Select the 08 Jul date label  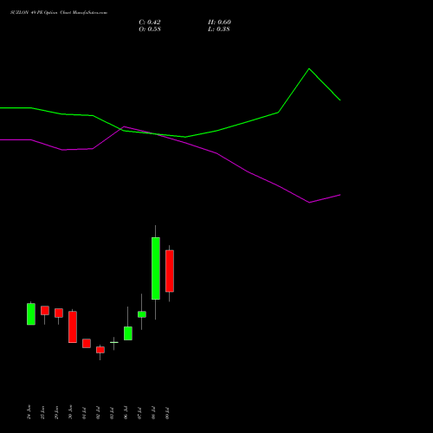pos(153,413)
